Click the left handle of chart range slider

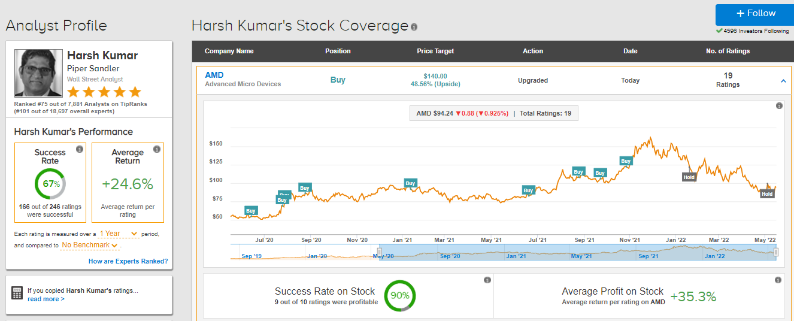[379, 253]
